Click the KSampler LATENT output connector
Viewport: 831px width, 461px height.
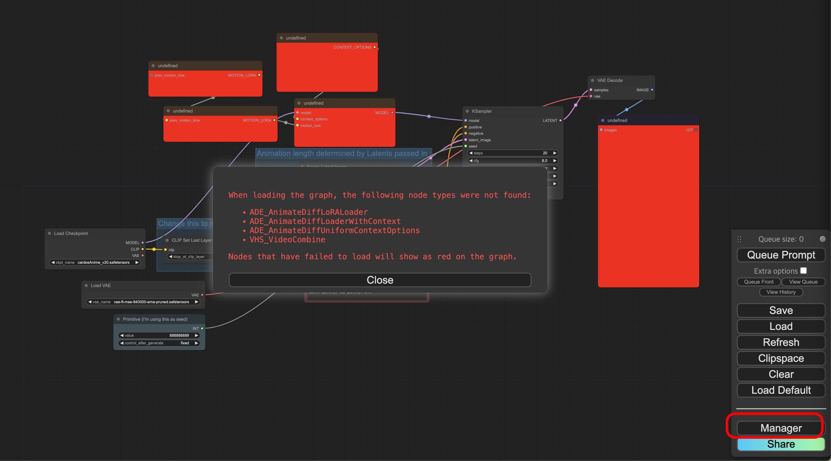pyautogui.click(x=560, y=121)
